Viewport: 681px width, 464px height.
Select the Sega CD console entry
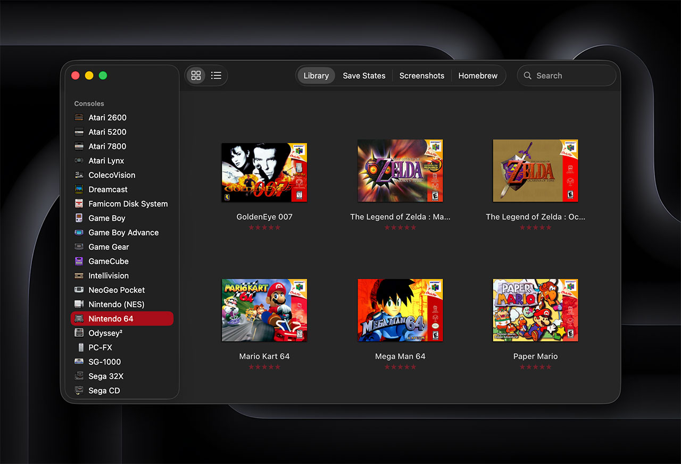click(x=122, y=391)
